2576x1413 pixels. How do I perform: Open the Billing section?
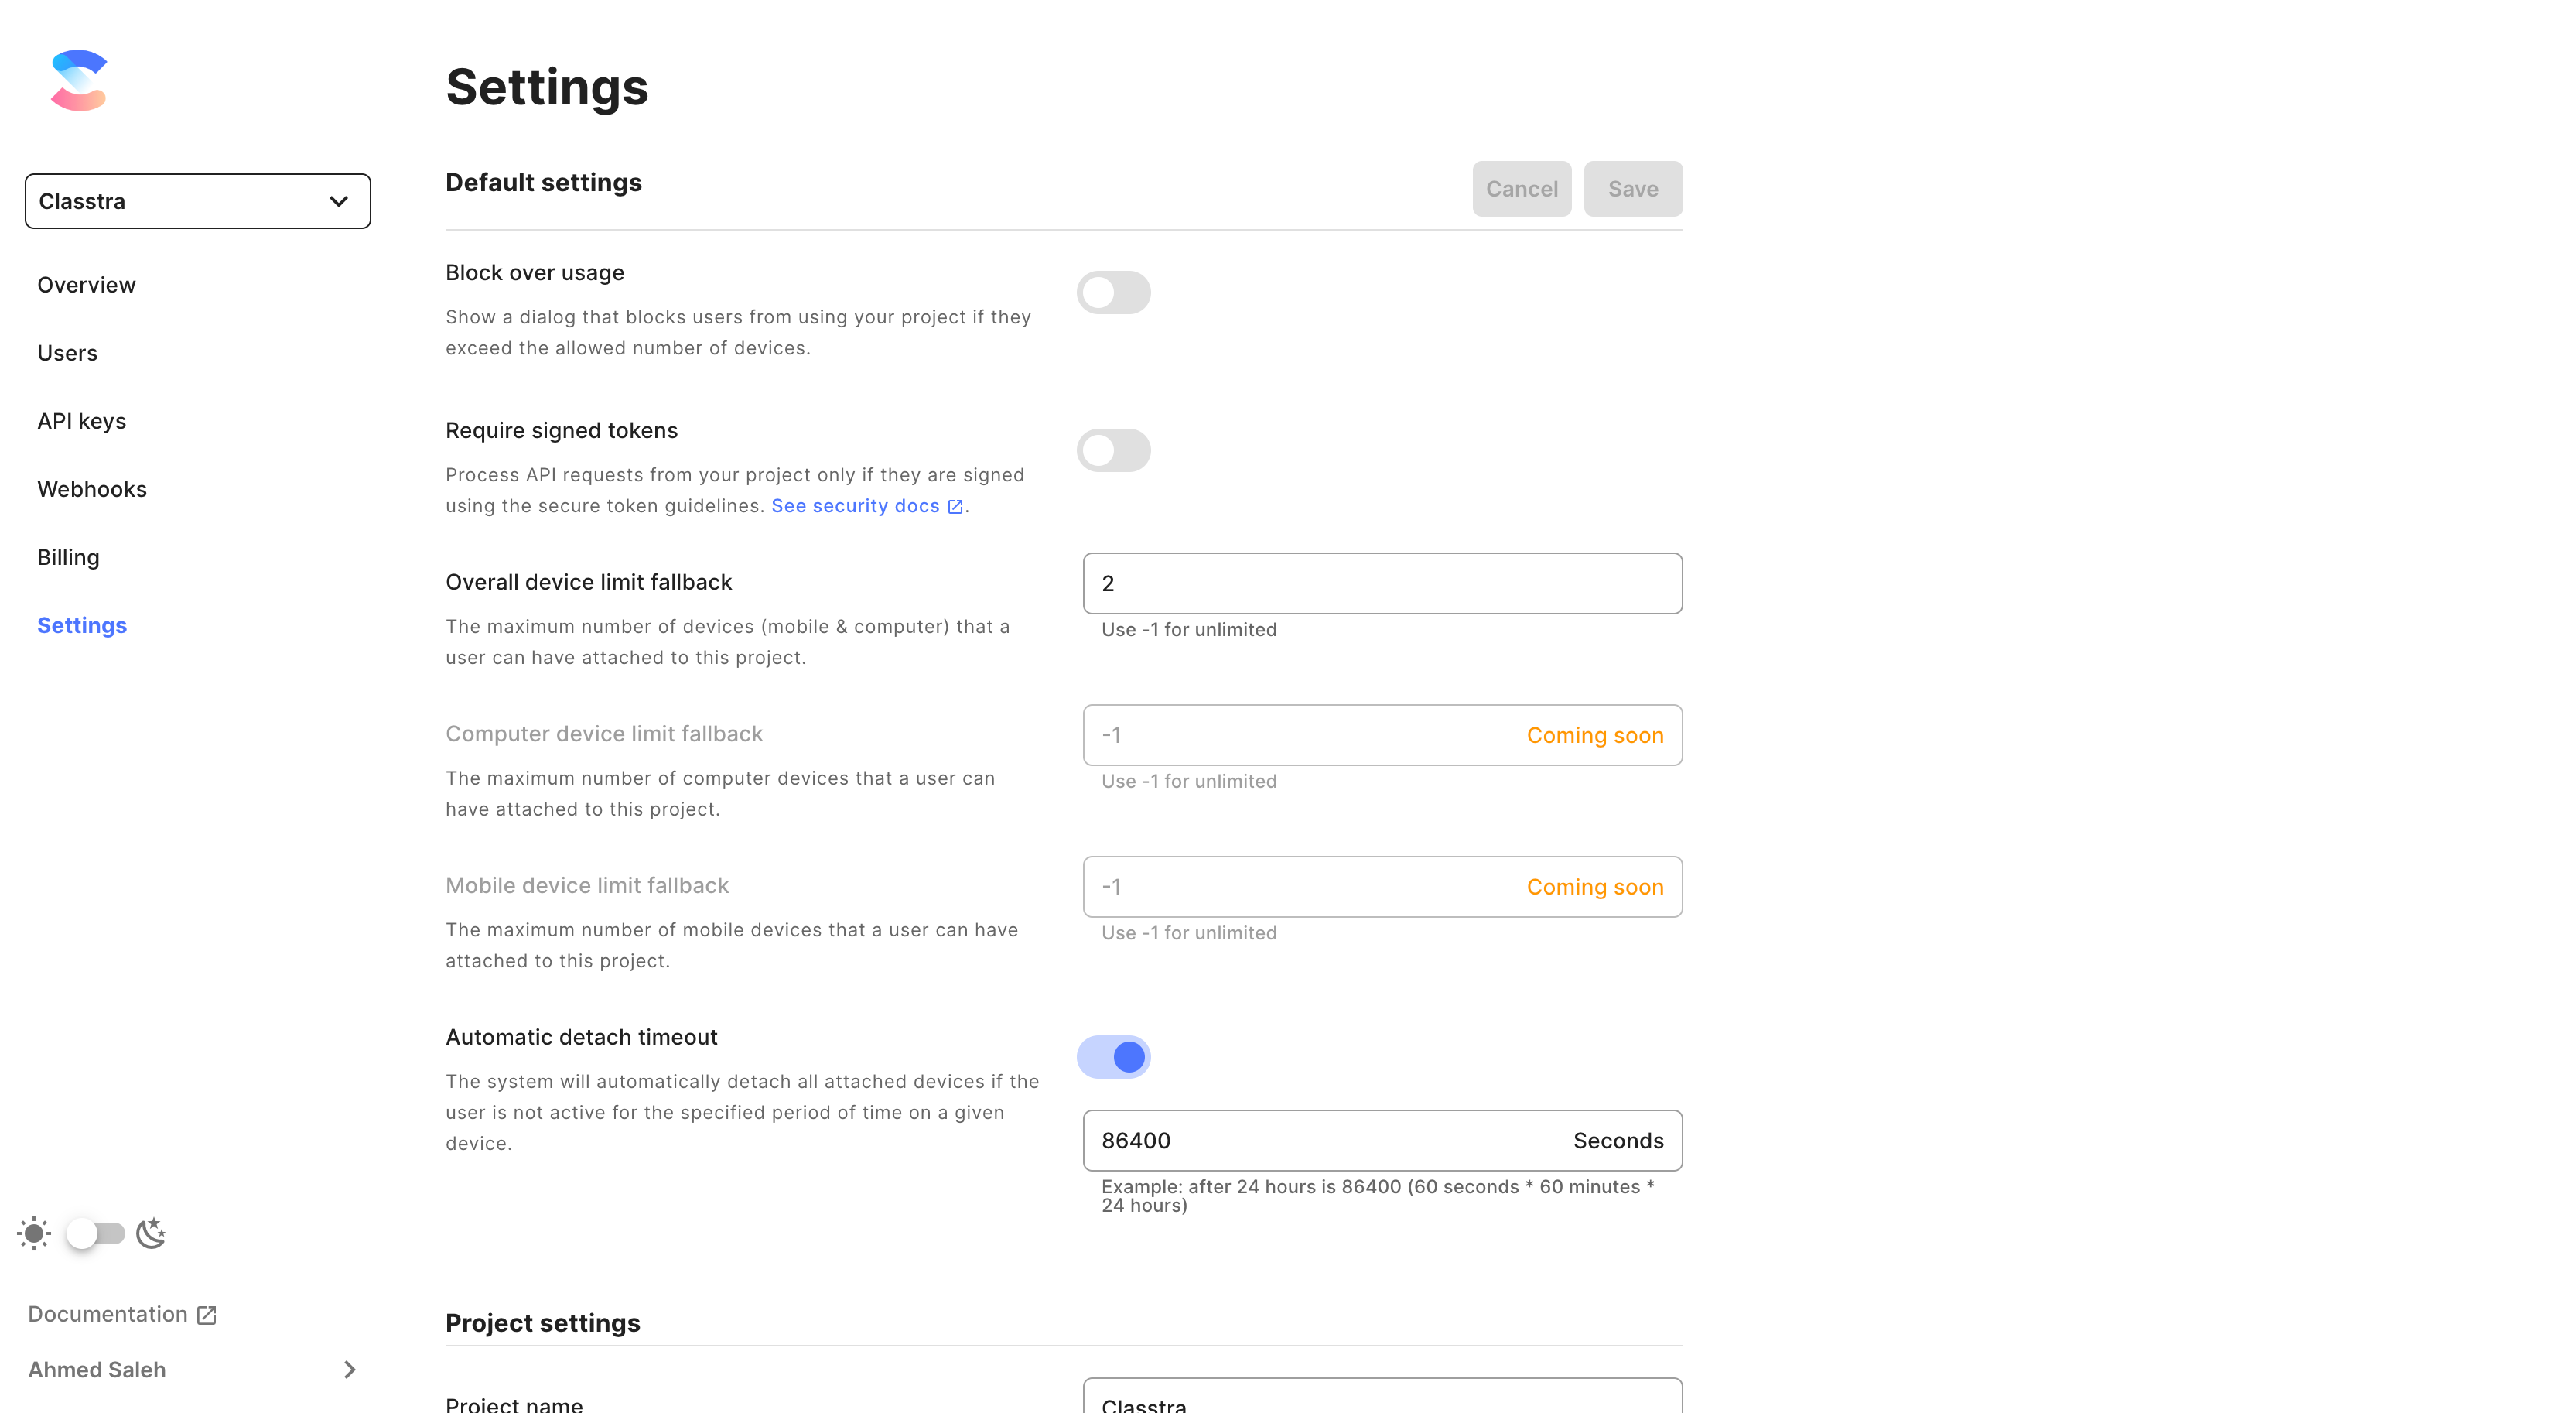[x=68, y=557]
